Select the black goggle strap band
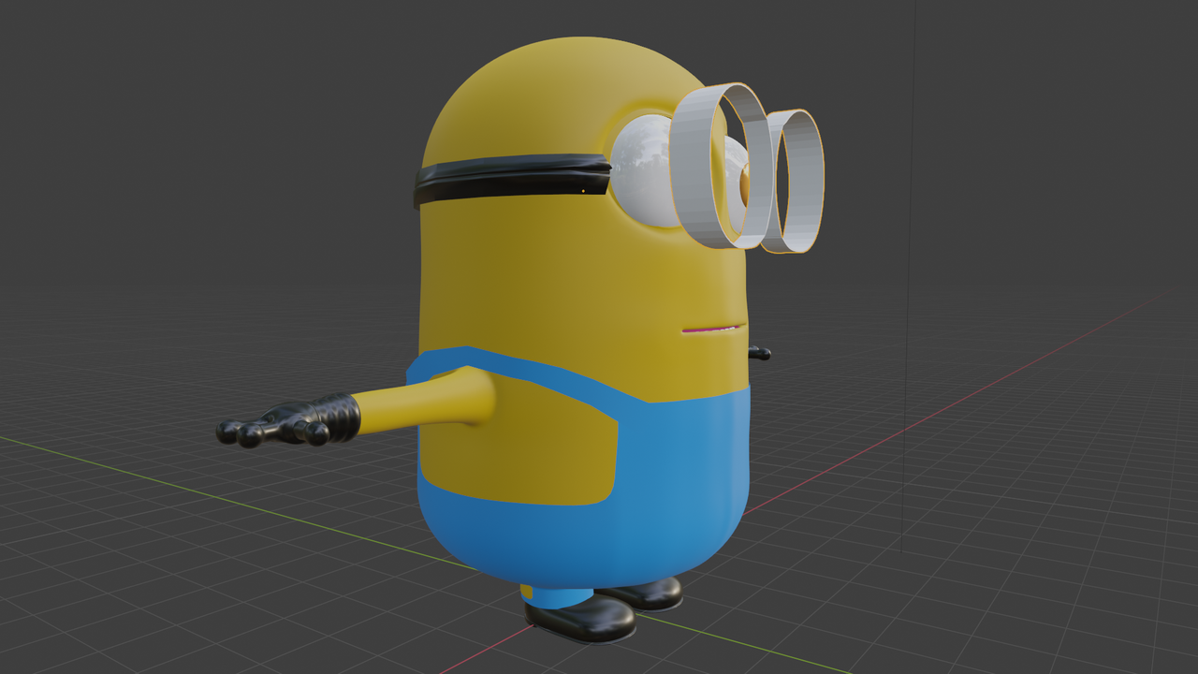Viewport: 1198px width, 674px height. [x=511, y=179]
